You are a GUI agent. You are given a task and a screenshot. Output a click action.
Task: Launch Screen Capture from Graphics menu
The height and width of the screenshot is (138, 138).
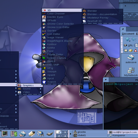(62, 58)
